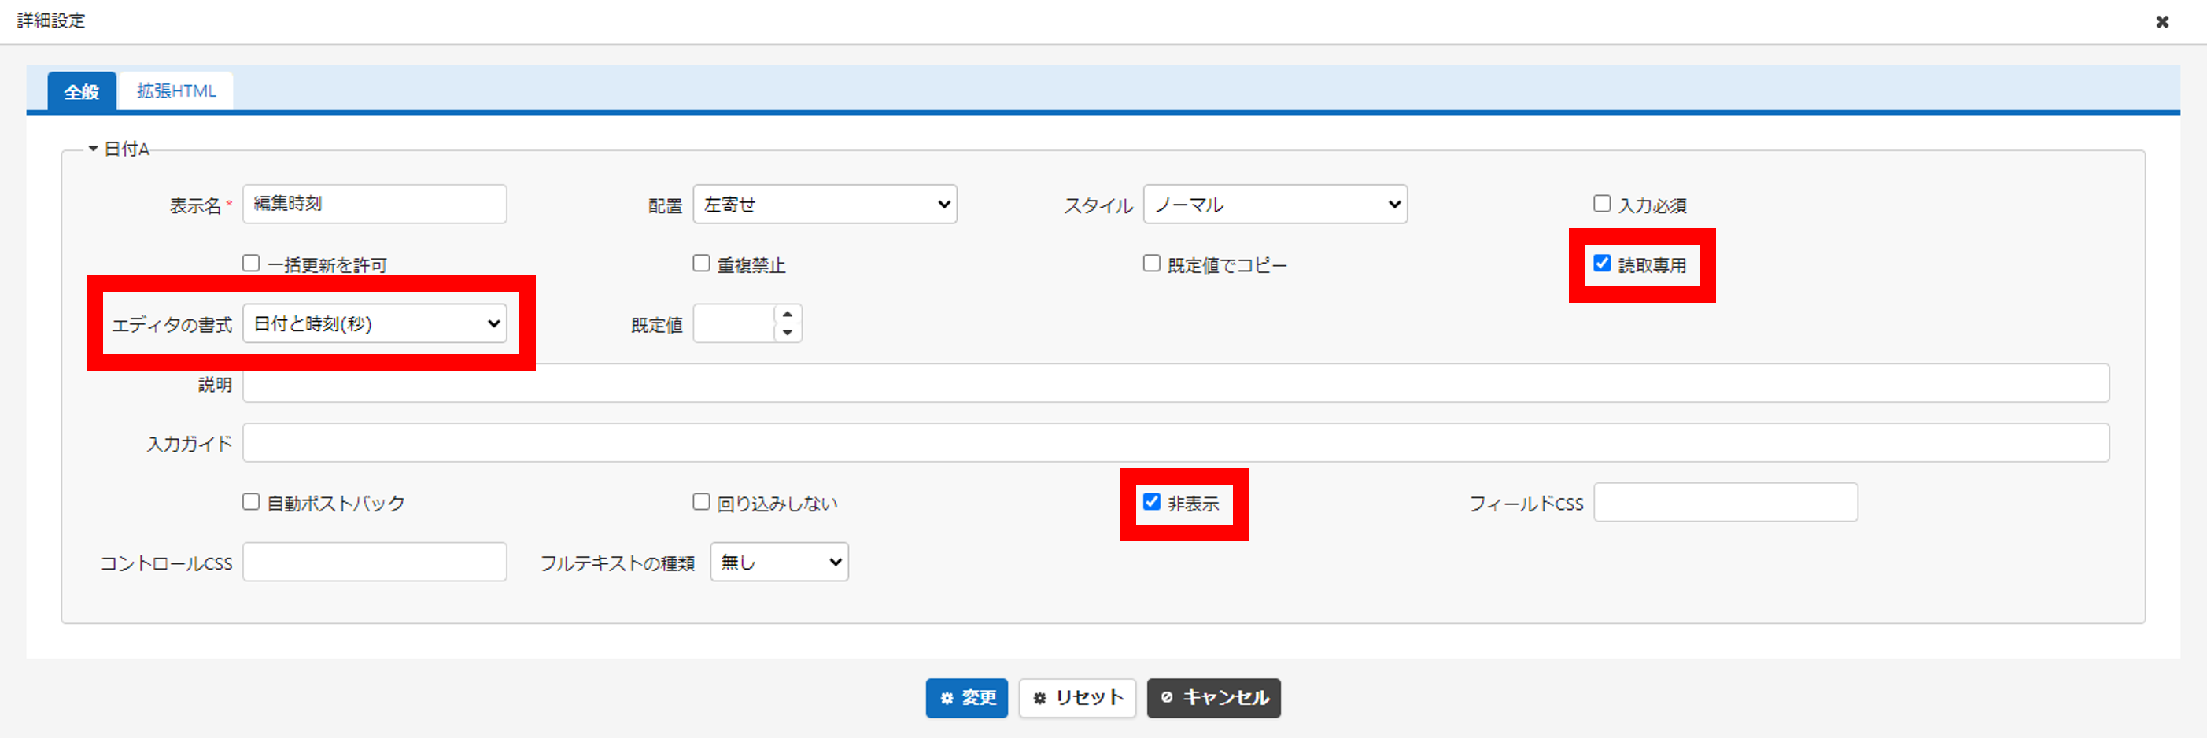Click the キャンセル button

(x=1213, y=698)
